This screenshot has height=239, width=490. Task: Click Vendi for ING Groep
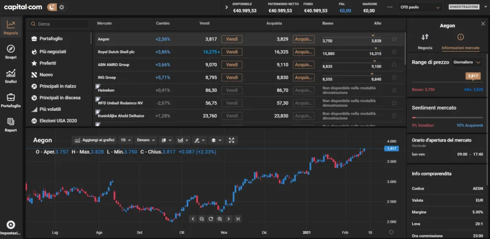(232, 77)
